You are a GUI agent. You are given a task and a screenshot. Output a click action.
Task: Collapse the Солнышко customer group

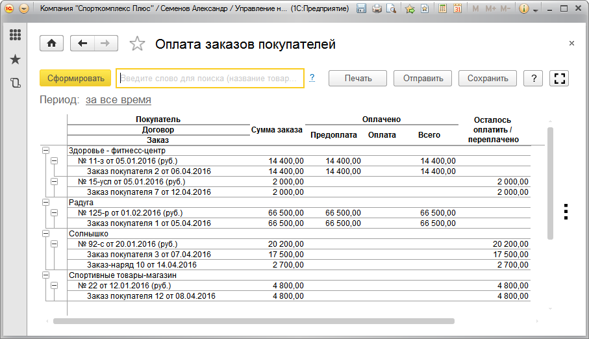[x=45, y=233]
